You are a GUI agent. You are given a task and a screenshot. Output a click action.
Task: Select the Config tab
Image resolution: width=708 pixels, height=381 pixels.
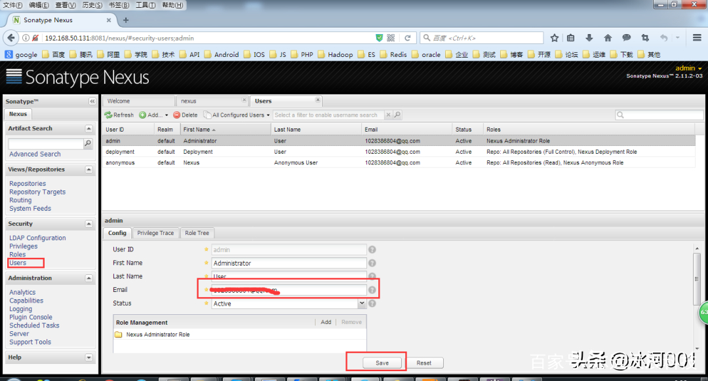117,233
